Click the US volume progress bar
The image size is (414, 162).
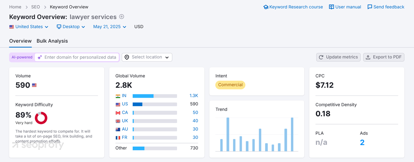coord(155,104)
